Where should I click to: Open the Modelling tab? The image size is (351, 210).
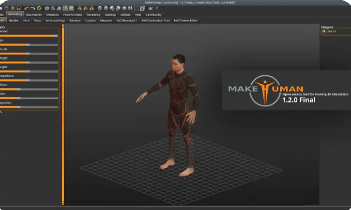click(15, 14)
